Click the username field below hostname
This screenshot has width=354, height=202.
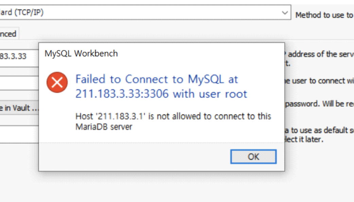coord(19,83)
